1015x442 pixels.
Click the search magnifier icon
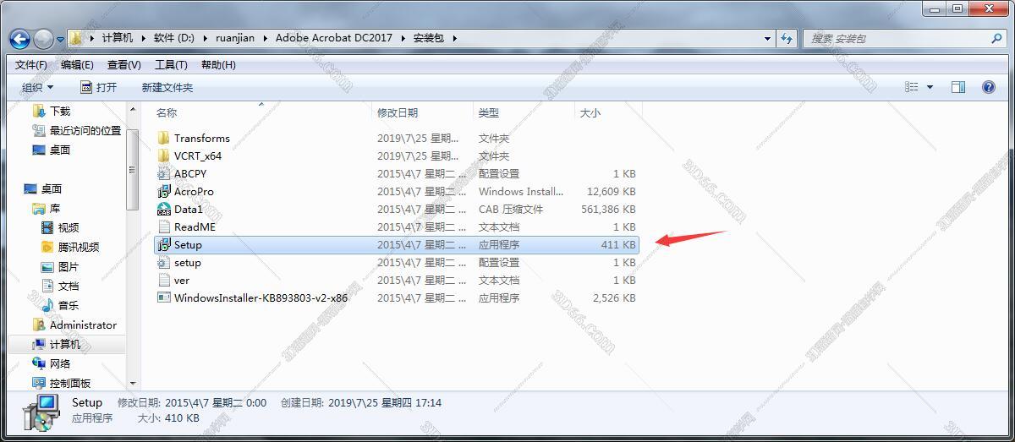(996, 38)
